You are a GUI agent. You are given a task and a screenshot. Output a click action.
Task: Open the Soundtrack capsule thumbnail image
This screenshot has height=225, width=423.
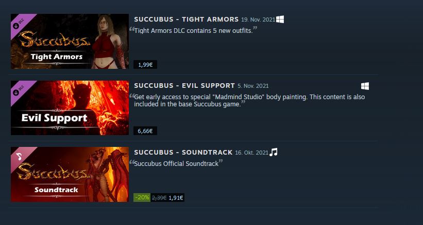[70, 175]
